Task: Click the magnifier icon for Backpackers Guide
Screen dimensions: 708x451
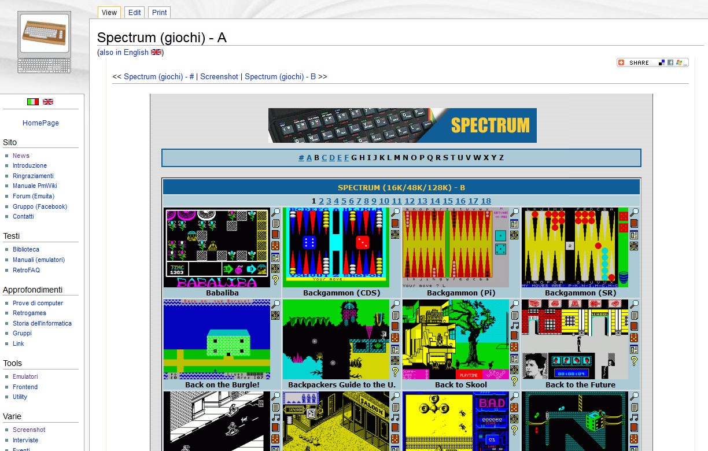Action: [395, 304]
